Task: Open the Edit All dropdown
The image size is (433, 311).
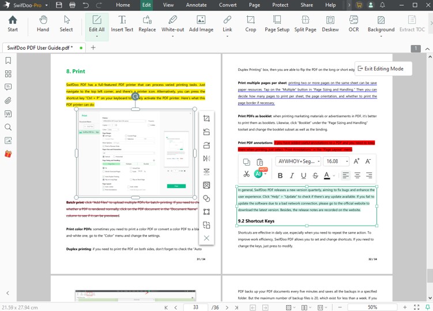Action: 97,36
